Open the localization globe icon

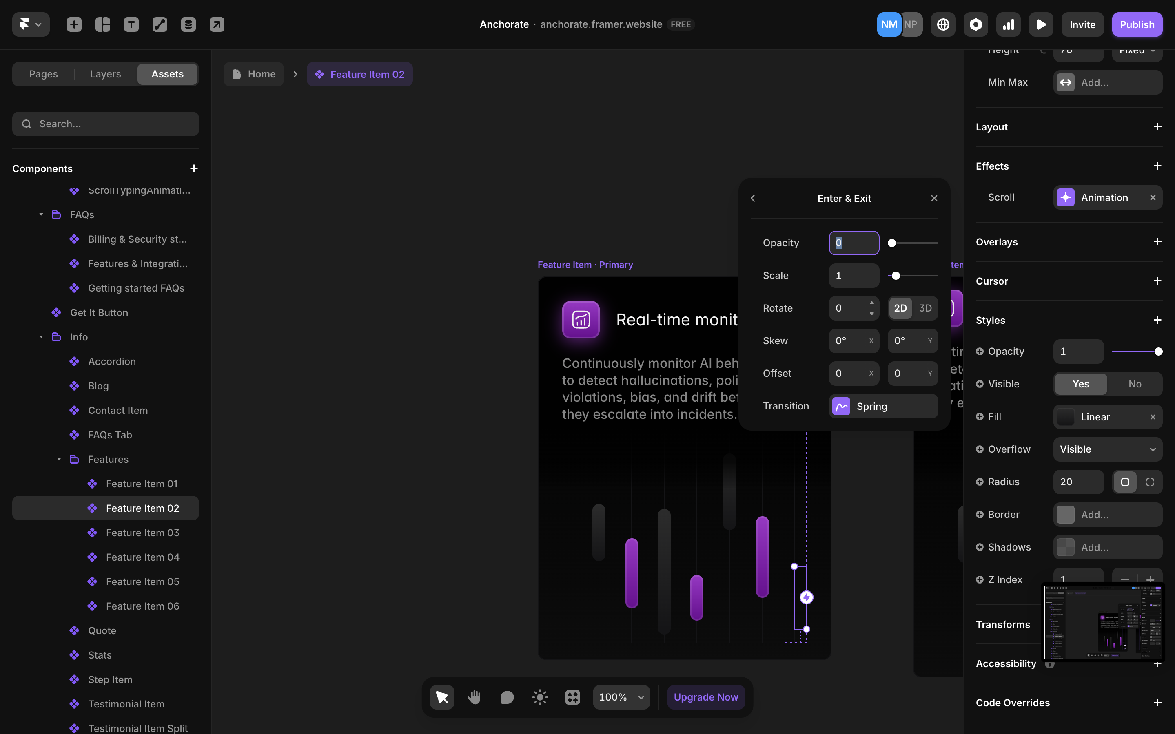942,24
